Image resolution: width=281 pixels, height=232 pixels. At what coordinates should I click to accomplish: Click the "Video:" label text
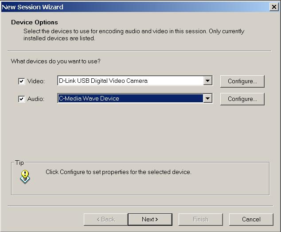[36, 81]
